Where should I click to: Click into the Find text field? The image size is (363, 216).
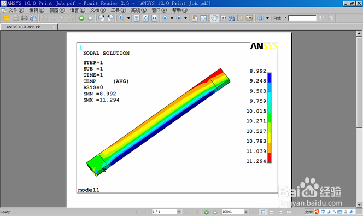[x=302, y=18]
